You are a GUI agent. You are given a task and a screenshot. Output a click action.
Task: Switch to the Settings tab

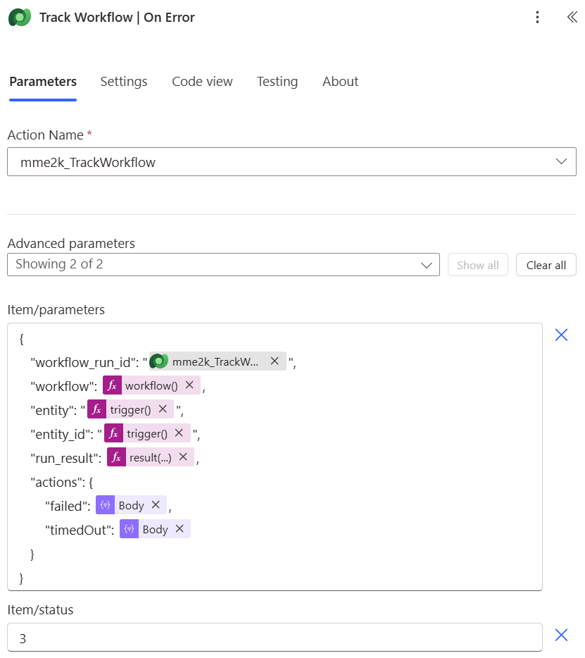point(124,82)
